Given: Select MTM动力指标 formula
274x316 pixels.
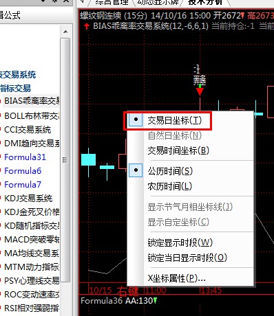Looking at the screenshot, I should click(32, 267).
